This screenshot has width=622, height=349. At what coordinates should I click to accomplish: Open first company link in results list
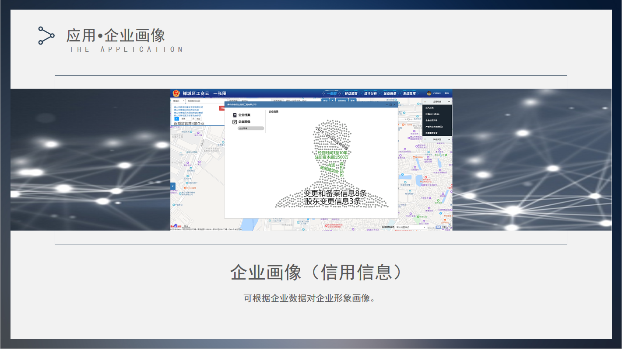[188, 107]
